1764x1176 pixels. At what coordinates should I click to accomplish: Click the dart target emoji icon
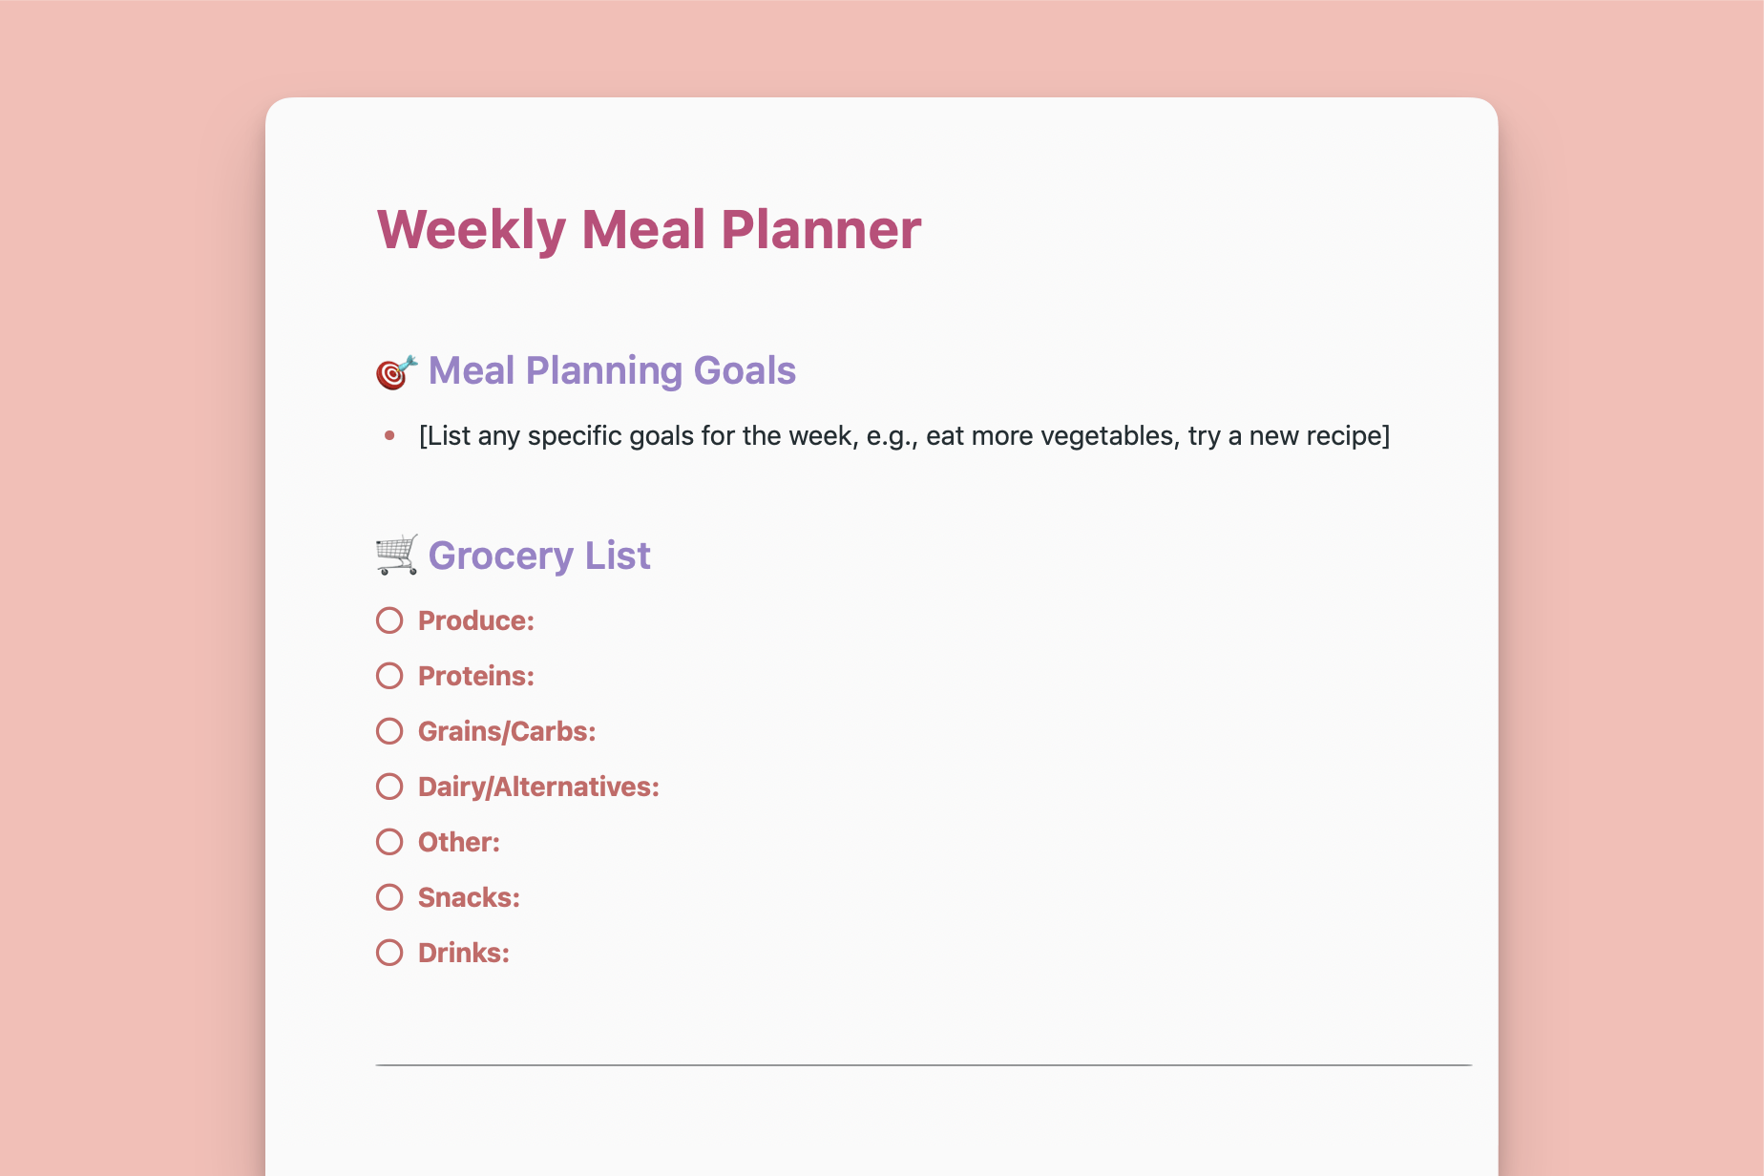396,371
